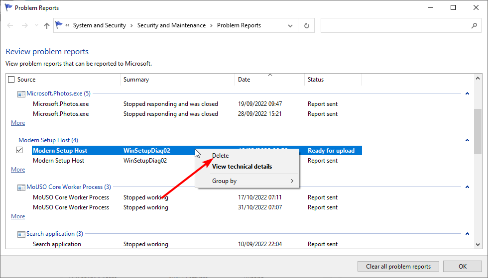488x278 pixels.
Task: Collapse the MoUSO Core Worker Process group
Action: pos(467,187)
